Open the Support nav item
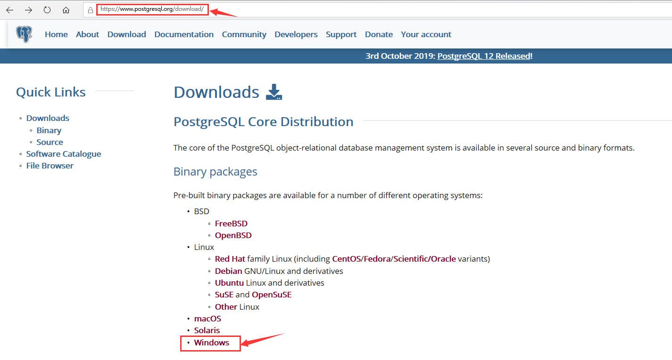The height and width of the screenshot is (360, 672). pos(341,34)
